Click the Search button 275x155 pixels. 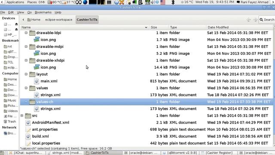pyautogui.click(x=267, y=20)
